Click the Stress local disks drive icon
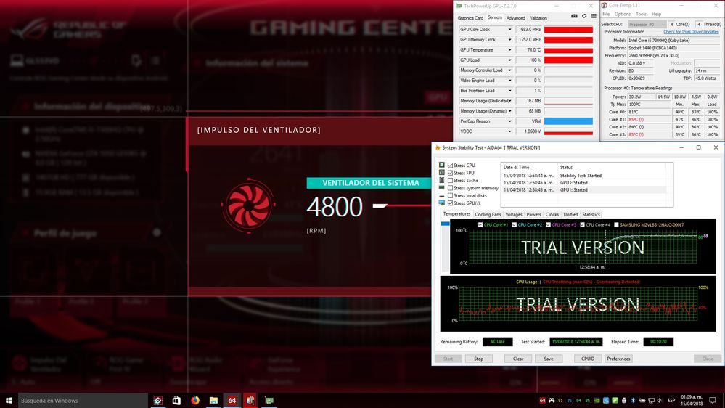The width and height of the screenshot is (725, 408). click(441, 196)
